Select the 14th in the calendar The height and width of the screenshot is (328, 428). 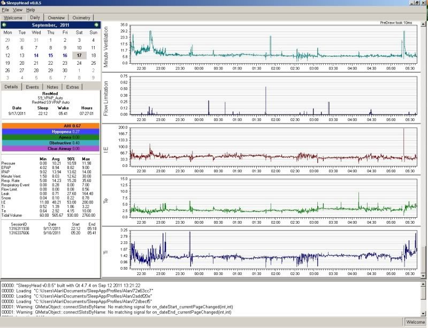point(36,56)
